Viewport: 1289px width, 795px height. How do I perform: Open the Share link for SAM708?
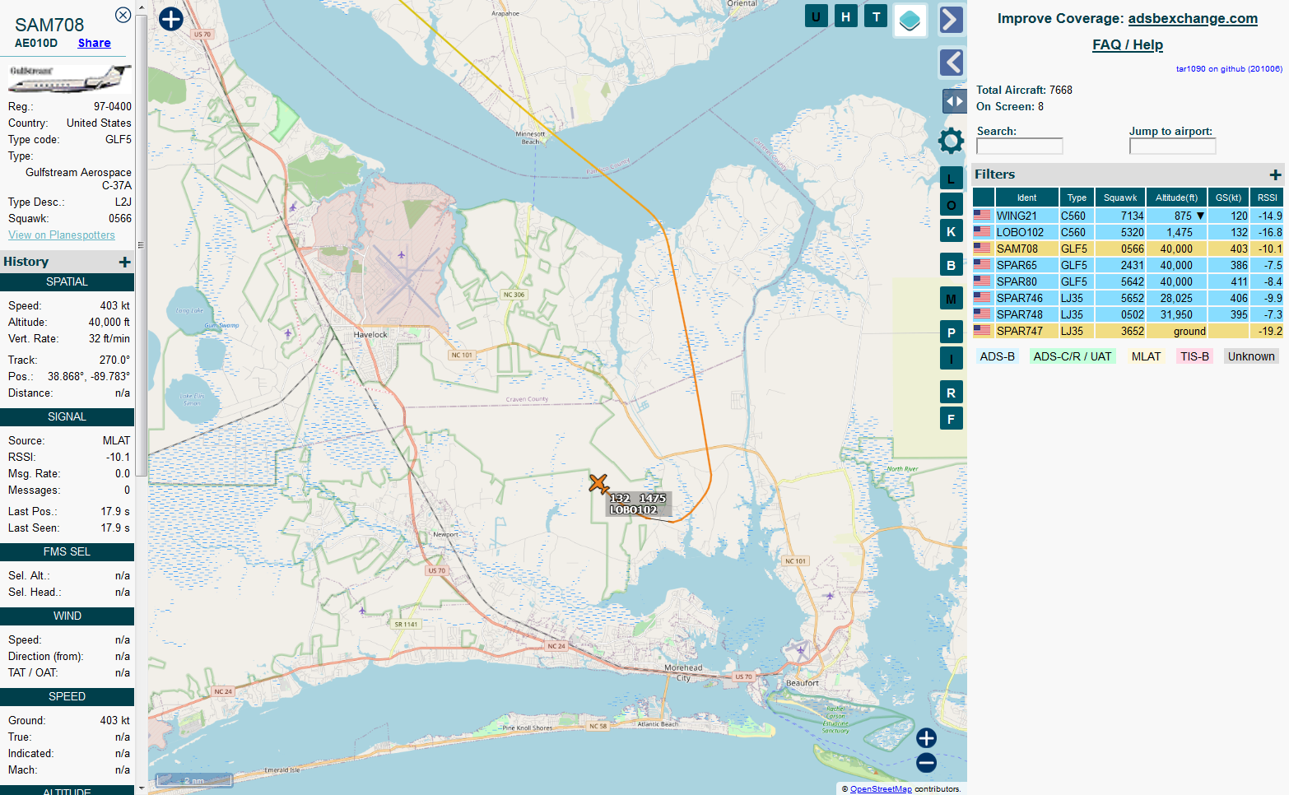coord(94,43)
